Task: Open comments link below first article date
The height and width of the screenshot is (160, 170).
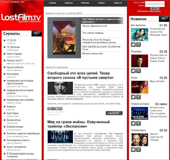Action: tap(53, 114)
